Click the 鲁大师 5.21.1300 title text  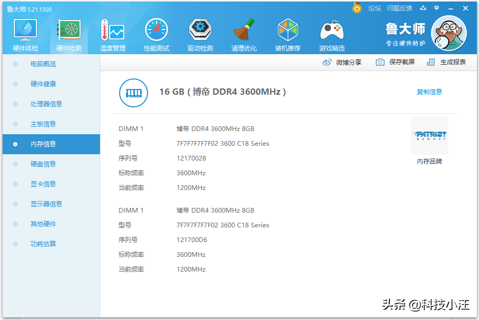[30, 9]
